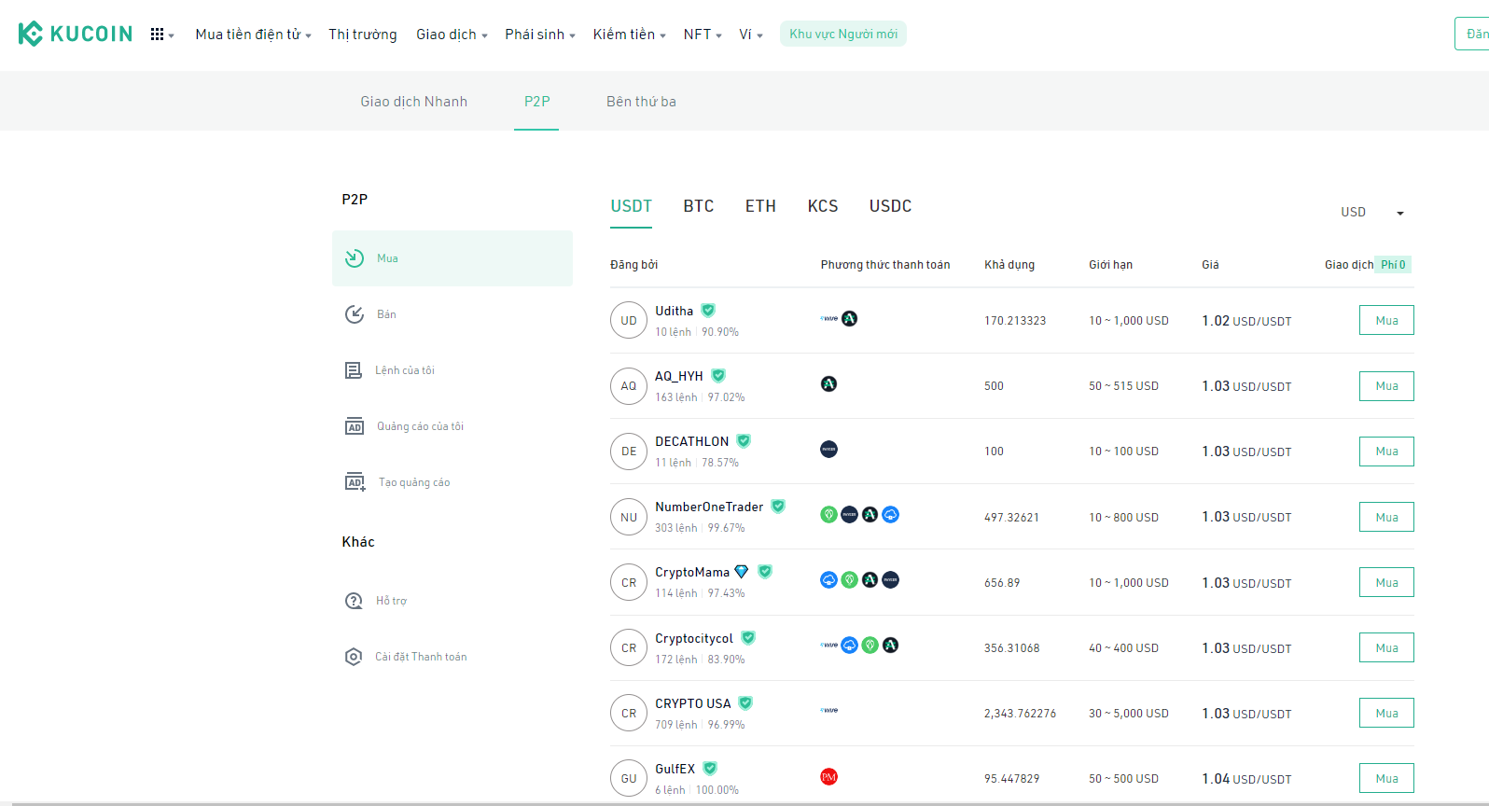Expand the Ví menu
Screen dimensions: 1489x806
click(x=751, y=35)
